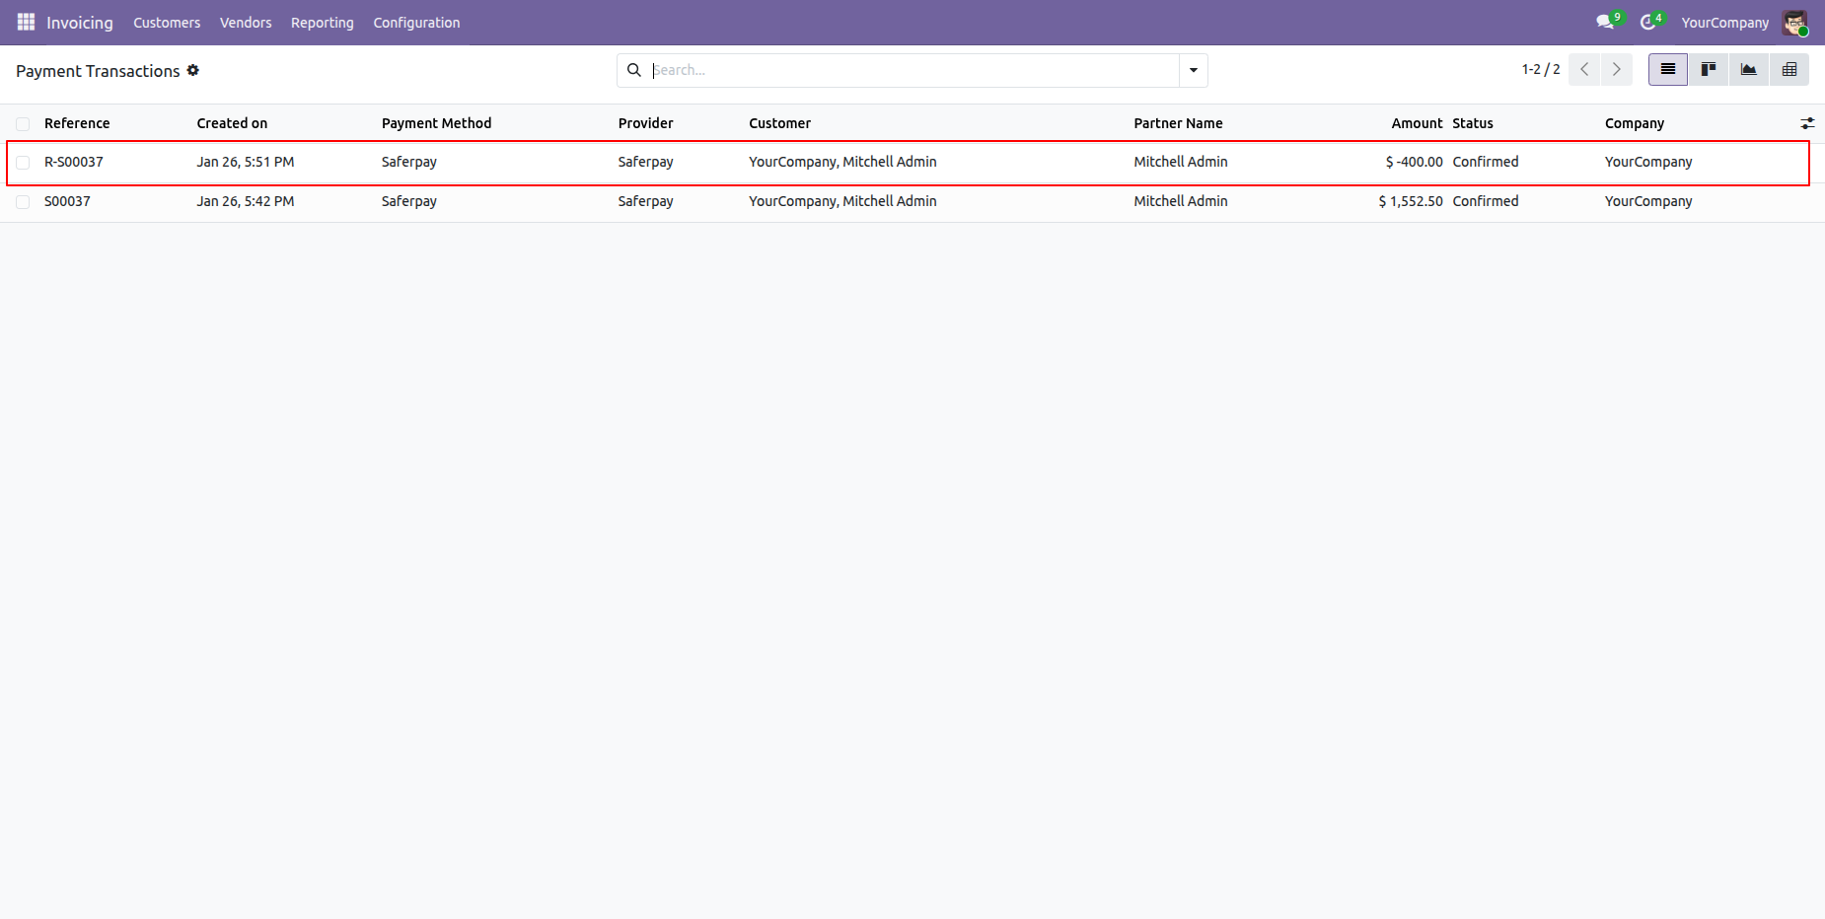Image resolution: width=1825 pixels, height=919 pixels.
Task: Click the user avatar picture
Action: [x=1793, y=22]
